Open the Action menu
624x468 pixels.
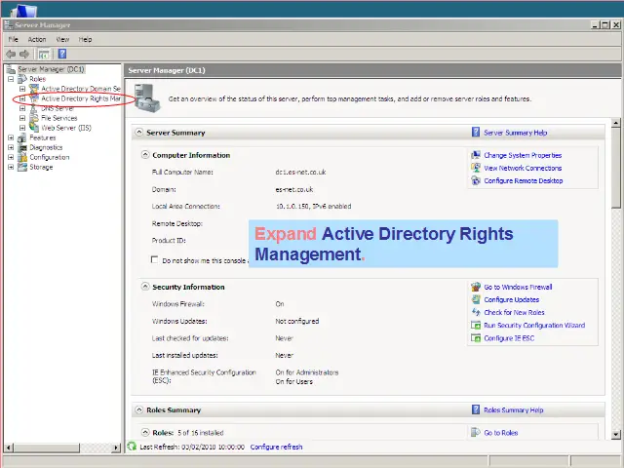[36, 39]
